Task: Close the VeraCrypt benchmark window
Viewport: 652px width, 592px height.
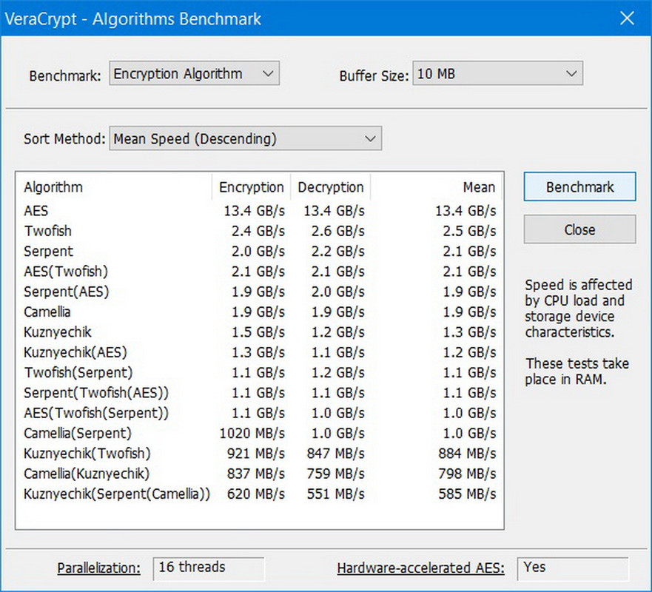Action: tap(627, 18)
